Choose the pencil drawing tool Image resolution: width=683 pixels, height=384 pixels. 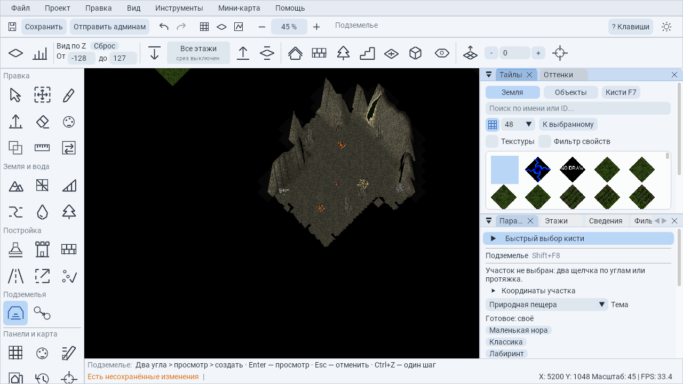click(69, 95)
